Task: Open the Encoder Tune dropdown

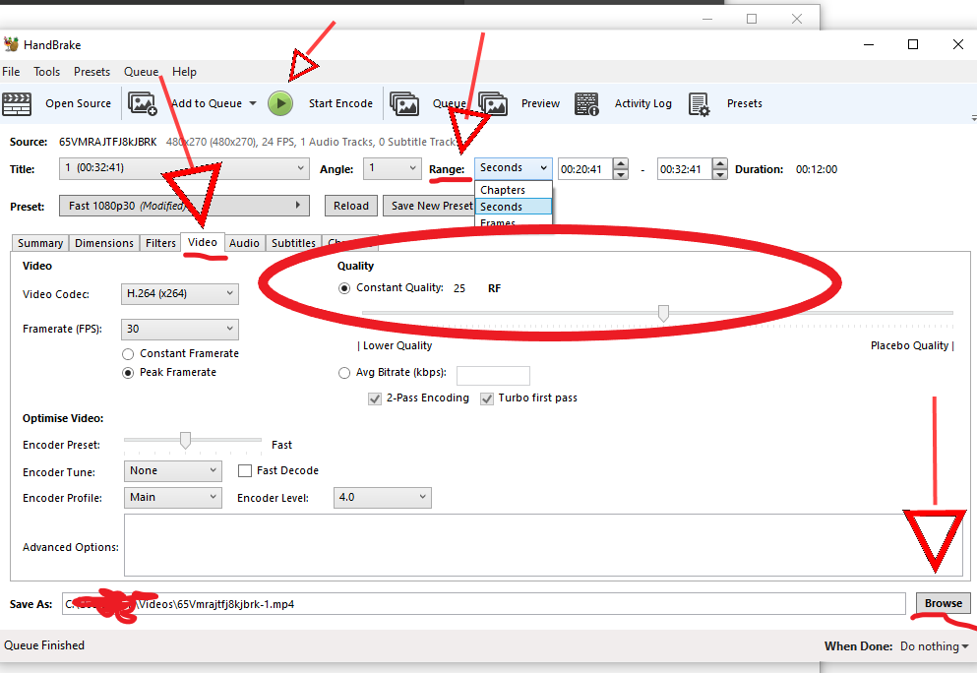Action: 172,471
